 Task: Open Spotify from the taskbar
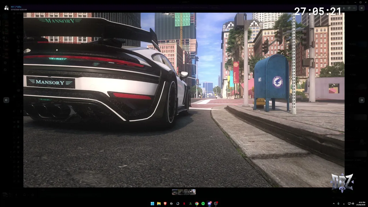coord(203,204)
